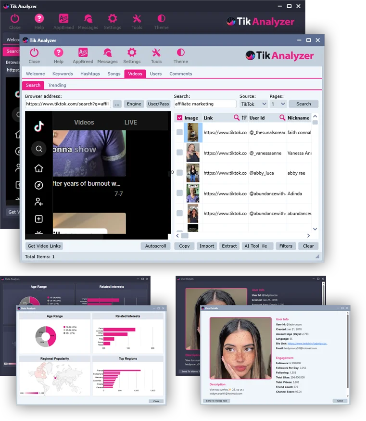Click the TikTok explore compass icon
The width and height of the screenshot is (366, 421).
click(x=39, y=185)
